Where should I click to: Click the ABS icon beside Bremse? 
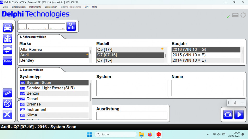pos(23,104)
